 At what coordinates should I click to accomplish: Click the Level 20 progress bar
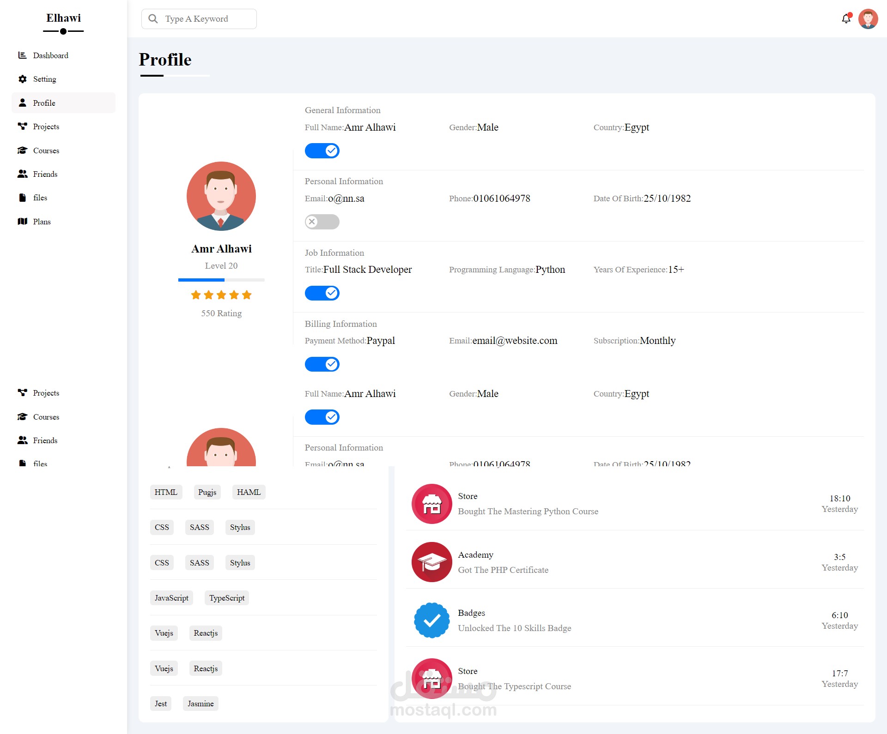(221, 280)
